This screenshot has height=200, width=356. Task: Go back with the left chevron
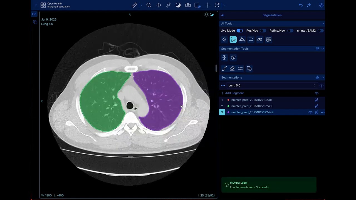pos(36,5)
